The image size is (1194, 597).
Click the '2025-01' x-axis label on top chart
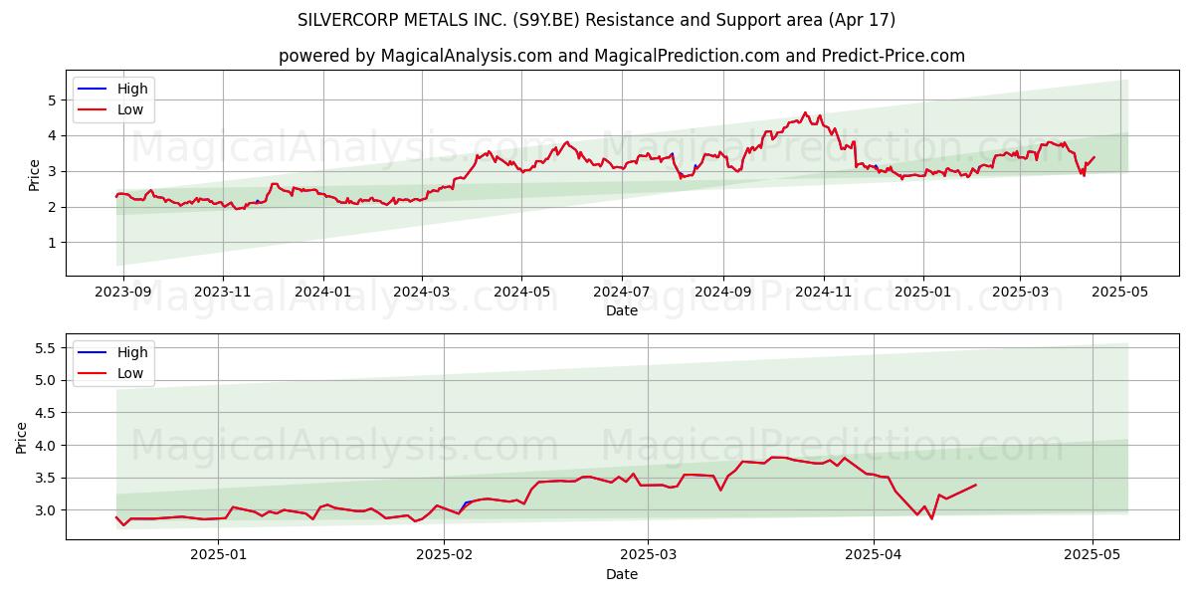tap(923, 293)
